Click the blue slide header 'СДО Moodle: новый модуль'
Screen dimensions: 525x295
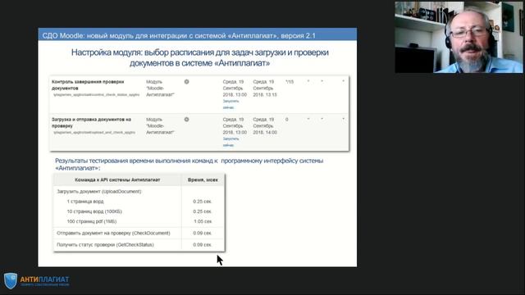click(198, 34)
